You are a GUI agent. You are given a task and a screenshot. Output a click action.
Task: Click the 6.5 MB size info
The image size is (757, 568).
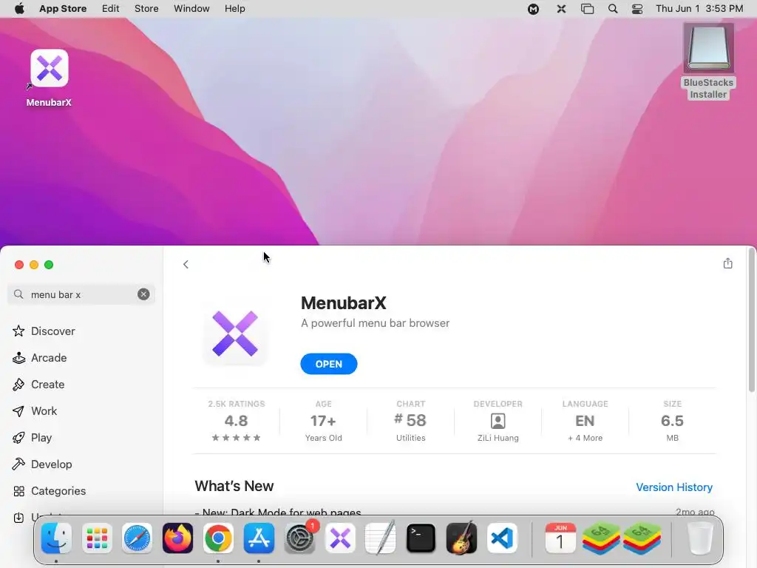pyautogui.click(x=672, y=420)
